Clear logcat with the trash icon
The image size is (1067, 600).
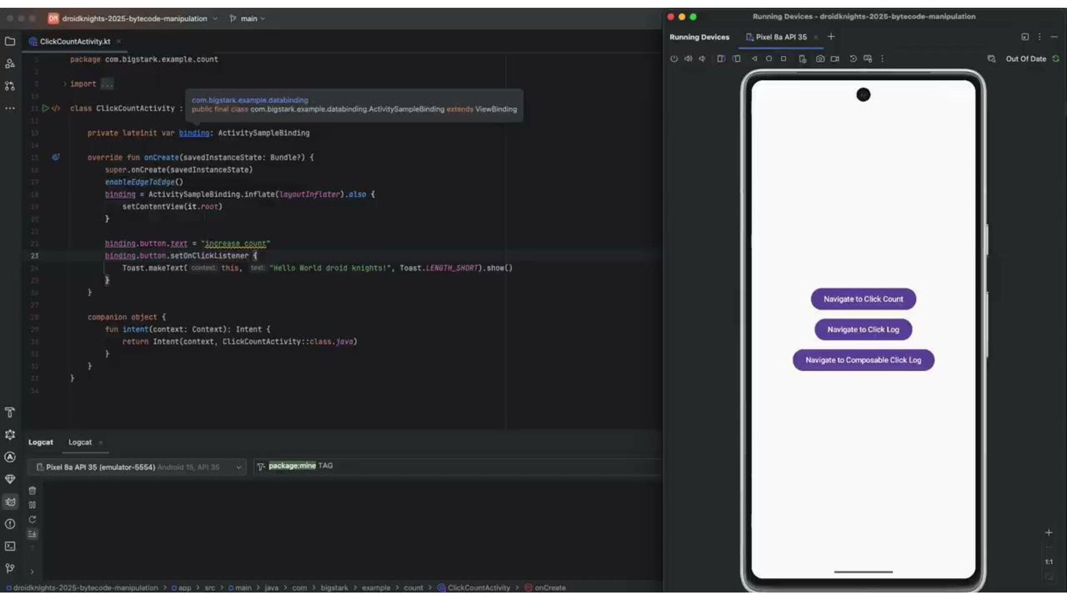point(32,491)
